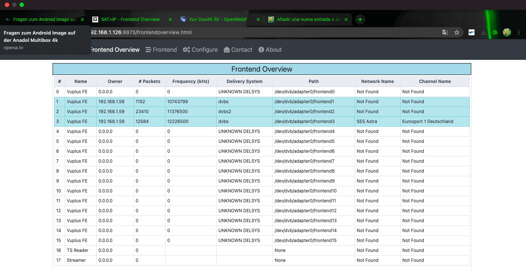Viewport: 526px width, 271px height.
Task: Open the Movistar Plus extension icon
Action: tap(472, 32)
